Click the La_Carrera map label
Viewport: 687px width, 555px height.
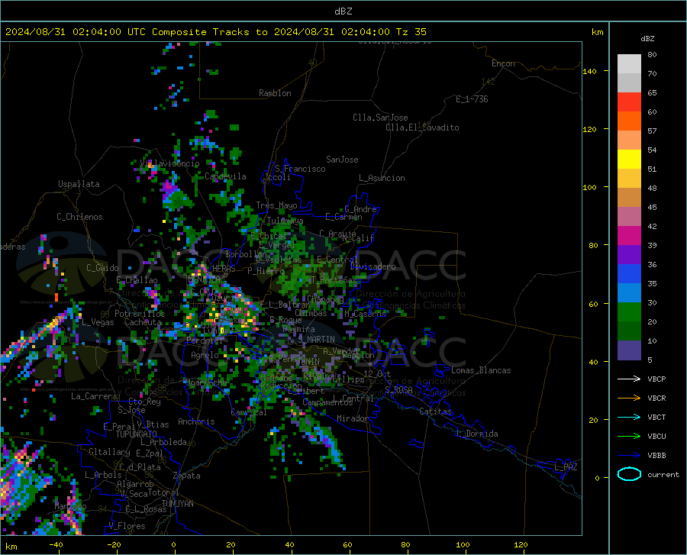tap(94, 396)
